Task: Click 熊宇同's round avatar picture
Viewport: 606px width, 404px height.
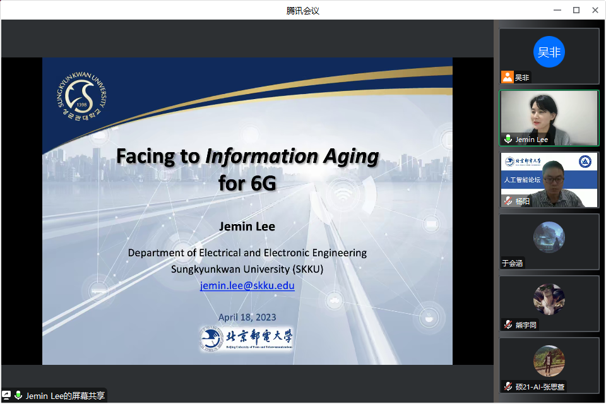Action: [549, 299]
